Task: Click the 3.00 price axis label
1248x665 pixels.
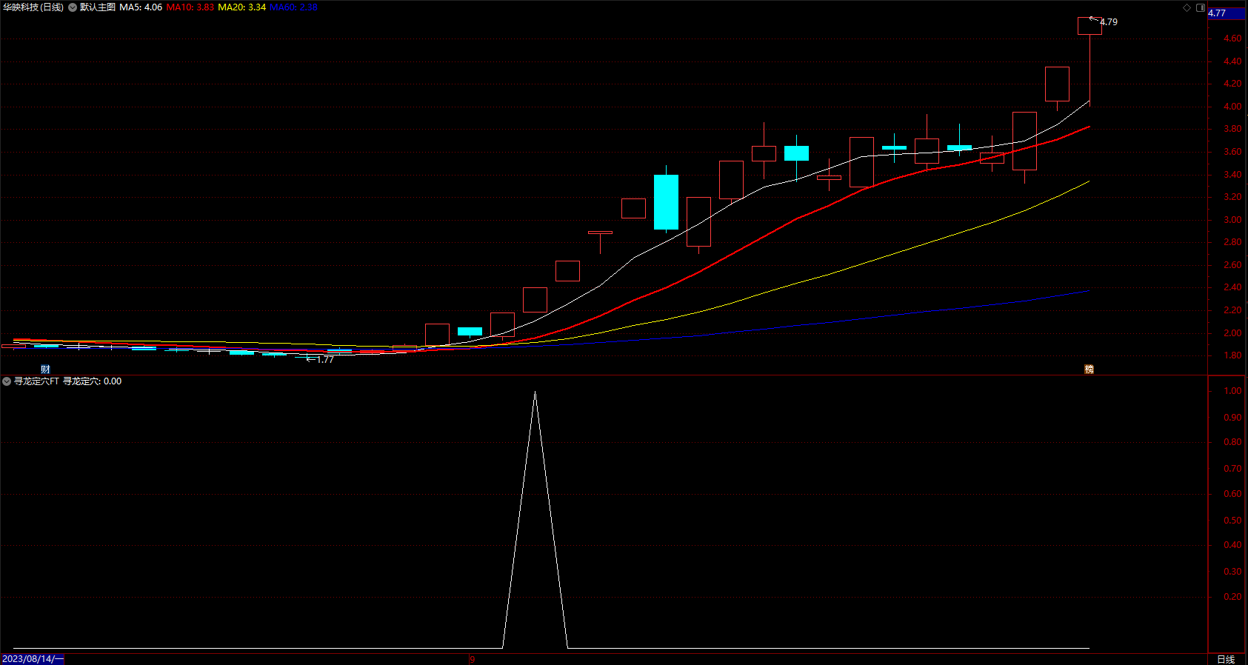Action: click(x=1232, y=220)
